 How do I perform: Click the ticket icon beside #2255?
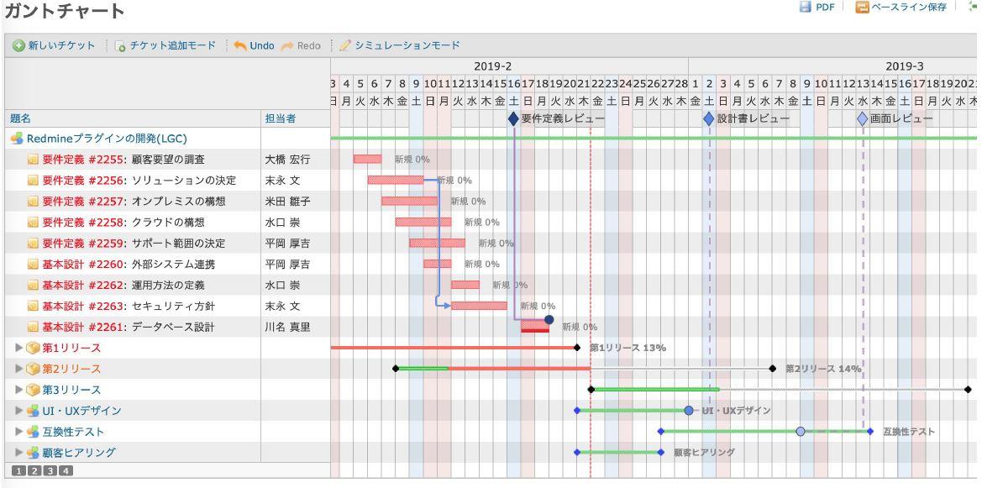(x=34, y=159)
